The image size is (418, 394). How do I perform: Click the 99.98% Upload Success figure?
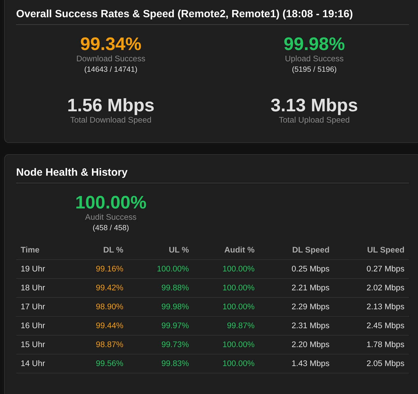[x=314, y=44]
